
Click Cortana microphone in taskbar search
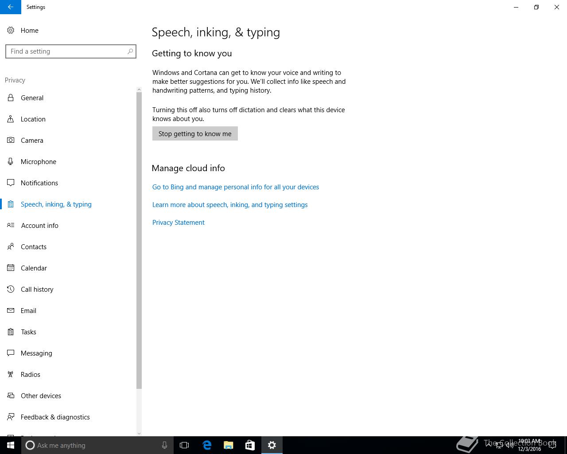pos(164,445)
